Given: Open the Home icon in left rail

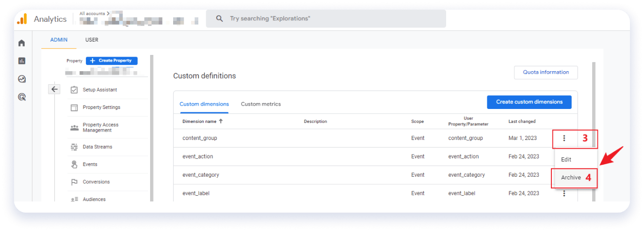Looking at the screenshot, I should point(22,43).
